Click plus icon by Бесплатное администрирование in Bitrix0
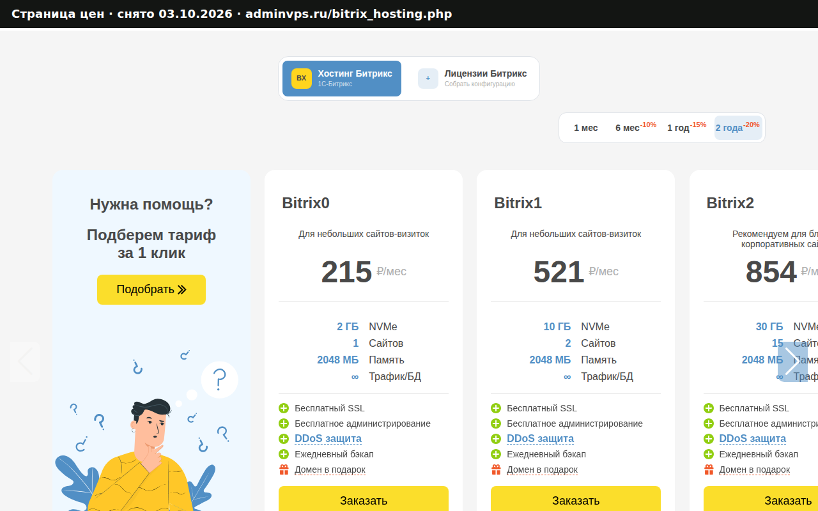818x511 pixels. click(x=284, y=423)
